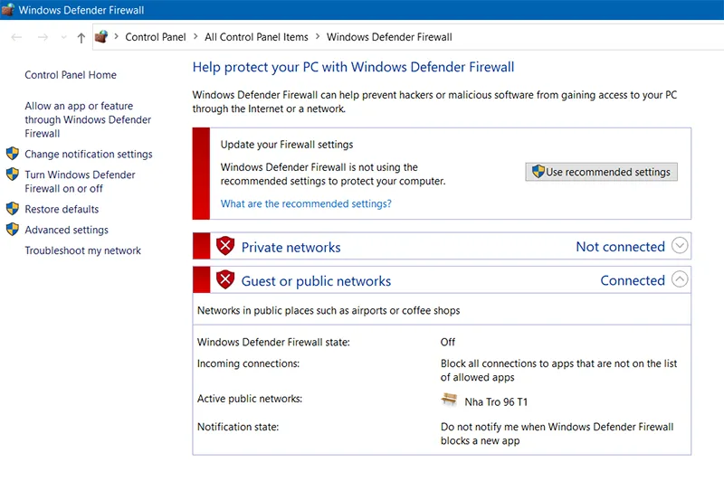Click the Windows Defender Firewall title bar icon
Viewport: 724px width, 500px height.
coord(8,10)
